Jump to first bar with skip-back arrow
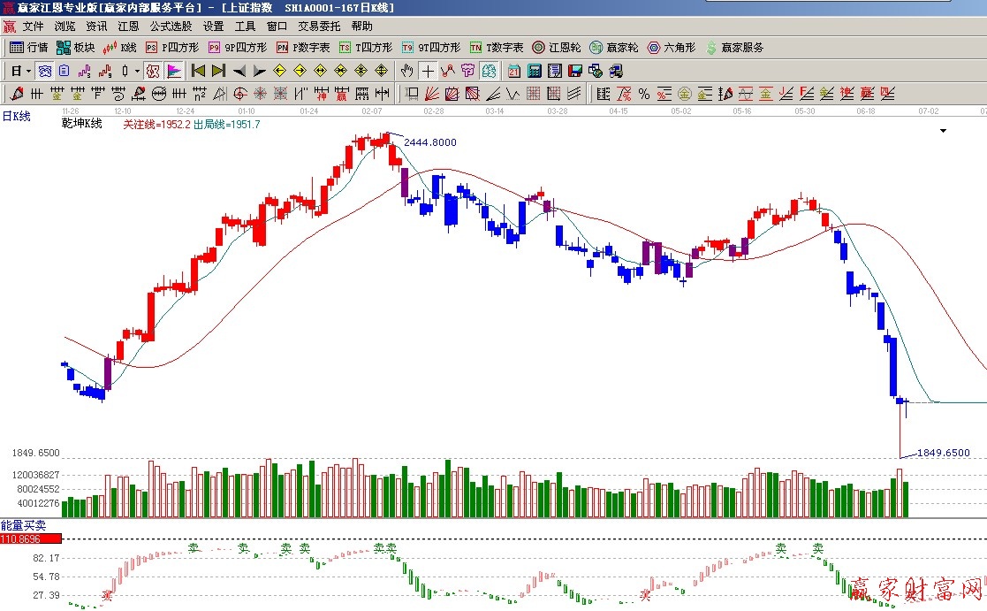 [x=198, y=71]
